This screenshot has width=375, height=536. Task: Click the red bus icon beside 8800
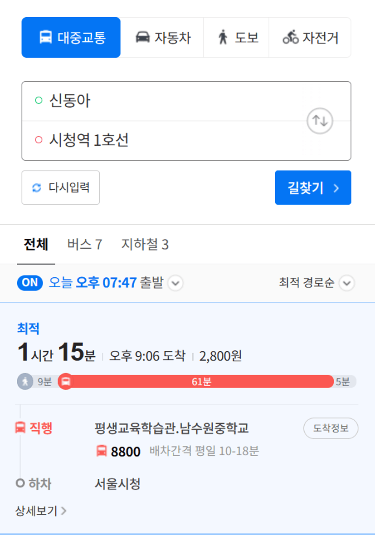[x=102, y=451]
